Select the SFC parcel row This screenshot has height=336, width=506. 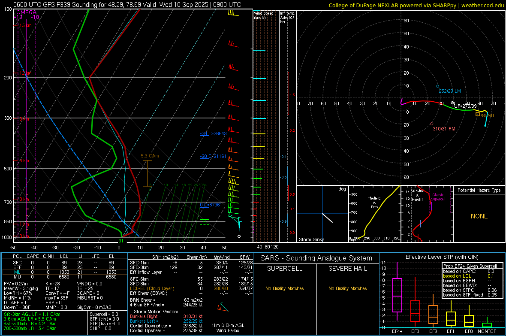click(65, 263)
